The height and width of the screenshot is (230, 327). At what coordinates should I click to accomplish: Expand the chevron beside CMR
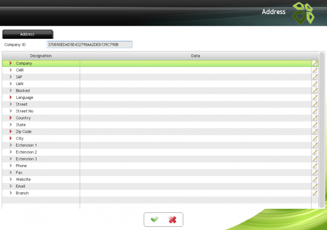tap(11, 70)
